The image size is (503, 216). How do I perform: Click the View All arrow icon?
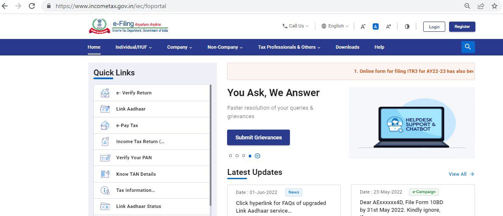(472, 174)
